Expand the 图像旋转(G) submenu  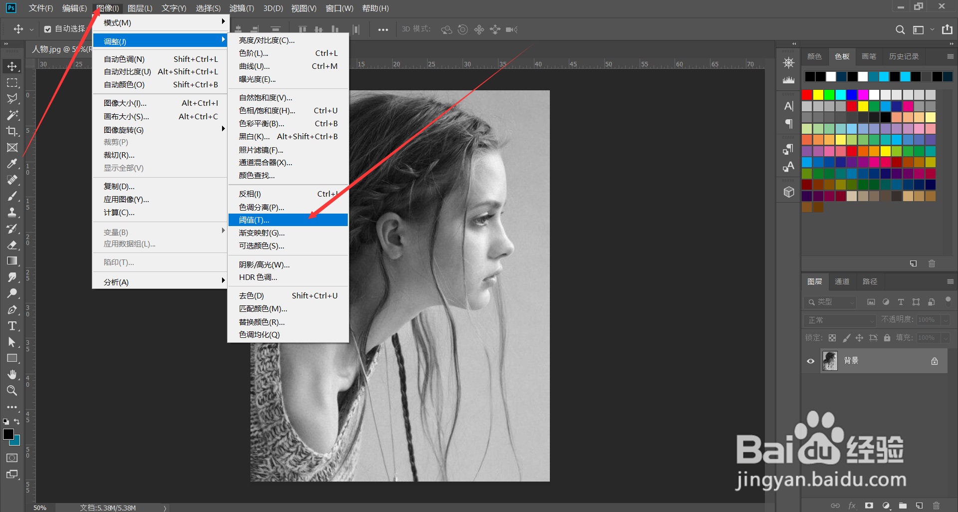160,130
